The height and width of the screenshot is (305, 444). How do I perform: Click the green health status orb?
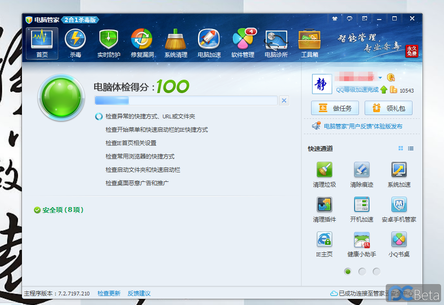click(x=61, y=97)
